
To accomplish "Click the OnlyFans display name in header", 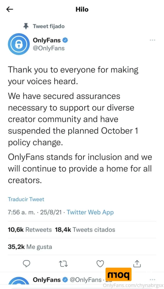I will click(x=47, y=40).
